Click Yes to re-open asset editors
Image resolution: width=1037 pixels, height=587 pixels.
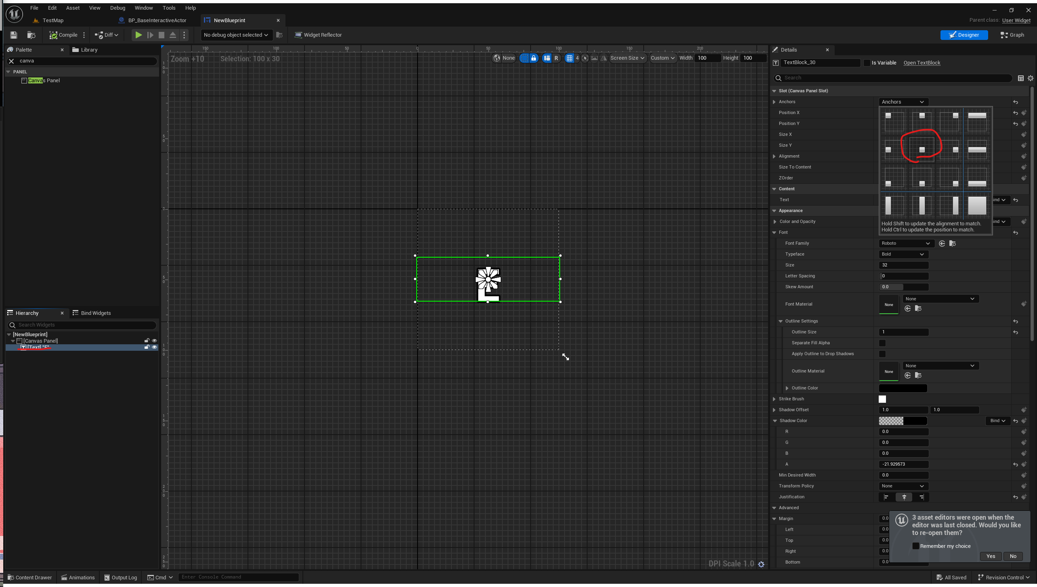pyautogui.click(x=991, y=556)
